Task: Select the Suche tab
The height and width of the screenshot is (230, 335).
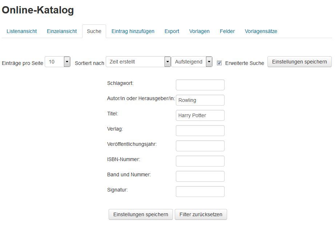Action: tap(94, 31)
